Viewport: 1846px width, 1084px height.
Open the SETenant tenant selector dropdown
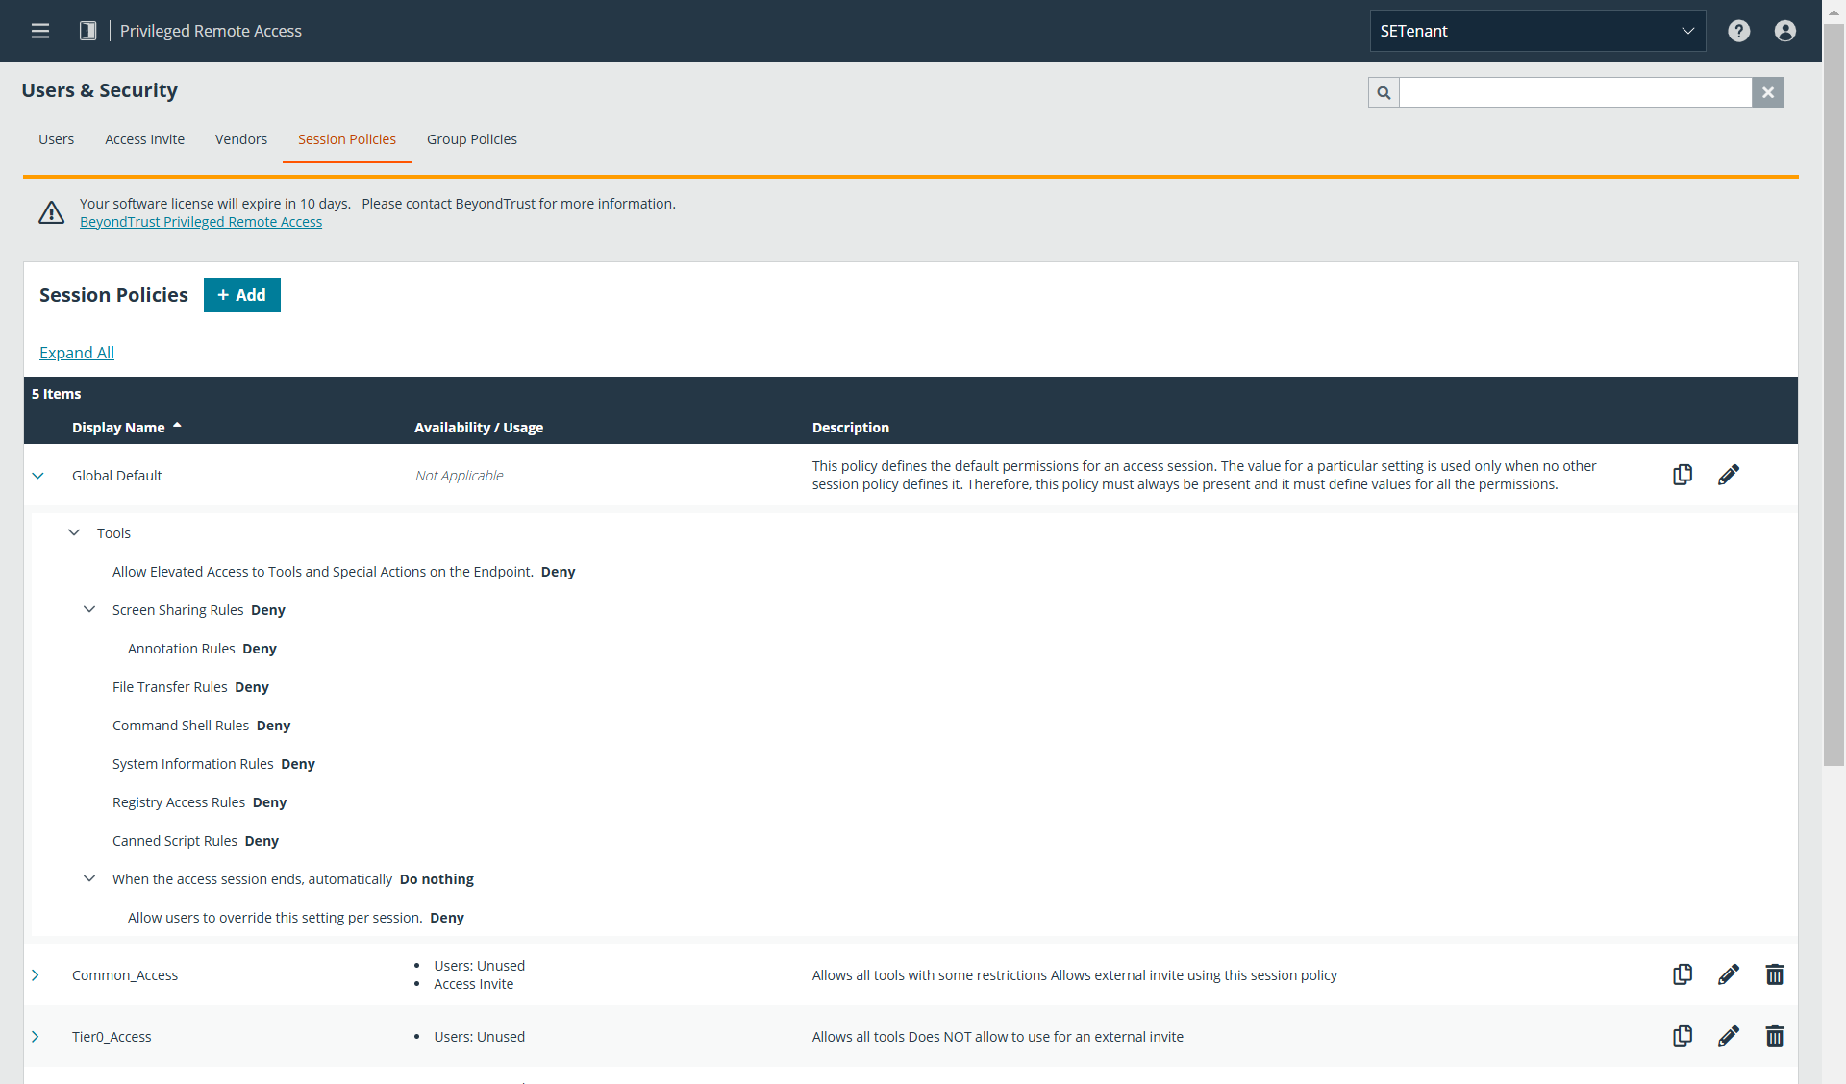1537,30
